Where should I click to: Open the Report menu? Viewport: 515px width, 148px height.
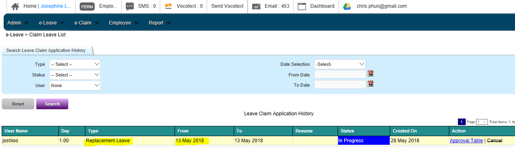click(x=160, y=23)
